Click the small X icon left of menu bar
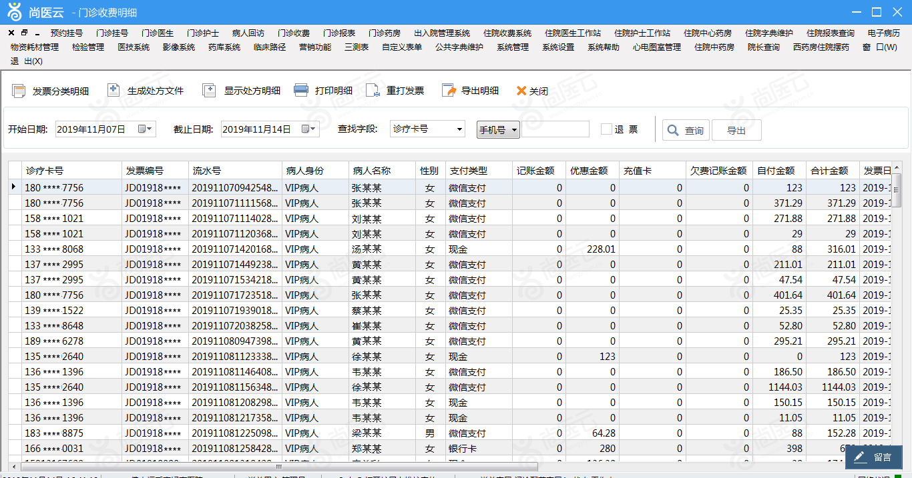This screenshot has height=478, width=912. click(11, 33)
